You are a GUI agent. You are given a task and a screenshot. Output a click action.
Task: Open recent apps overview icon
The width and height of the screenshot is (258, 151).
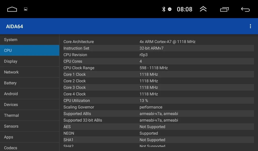pos(224,9)
